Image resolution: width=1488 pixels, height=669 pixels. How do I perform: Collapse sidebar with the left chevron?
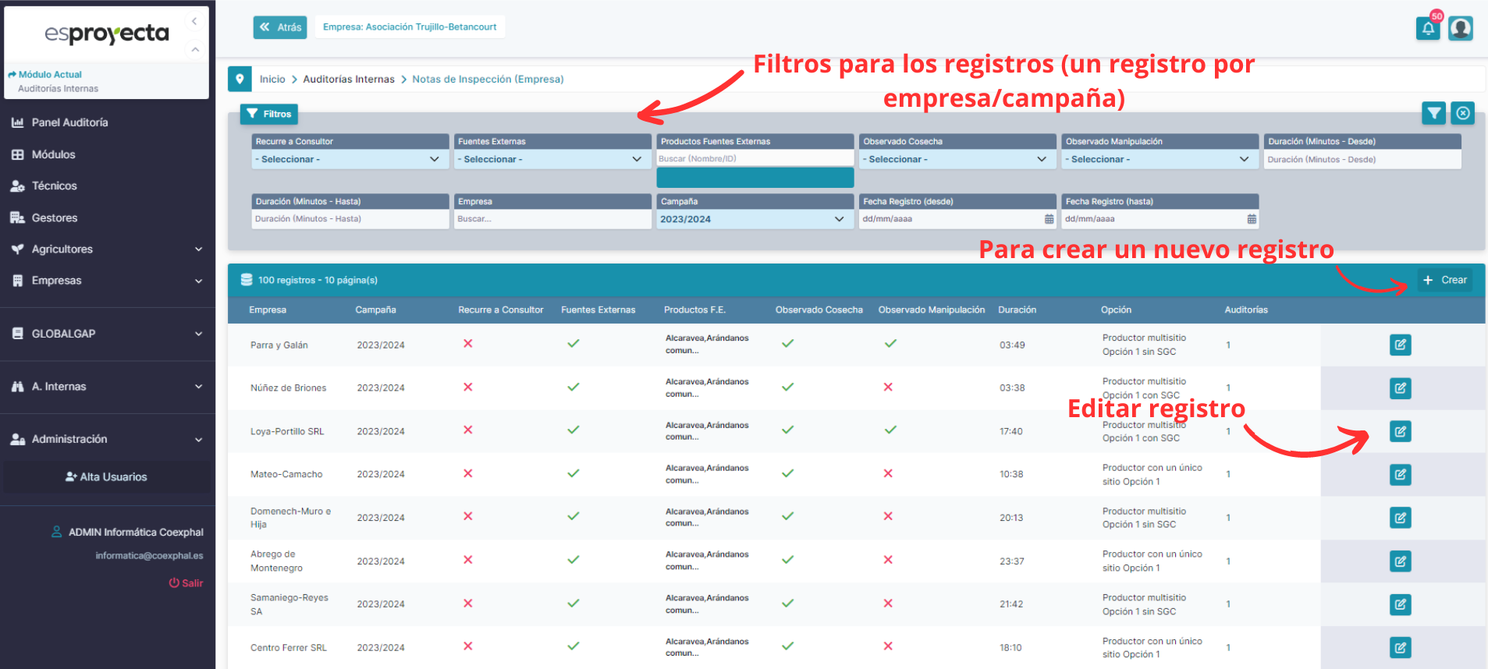tap(194, 21)
